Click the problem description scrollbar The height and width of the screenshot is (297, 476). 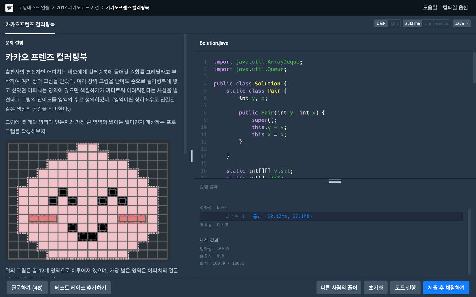tap(185, 94)
